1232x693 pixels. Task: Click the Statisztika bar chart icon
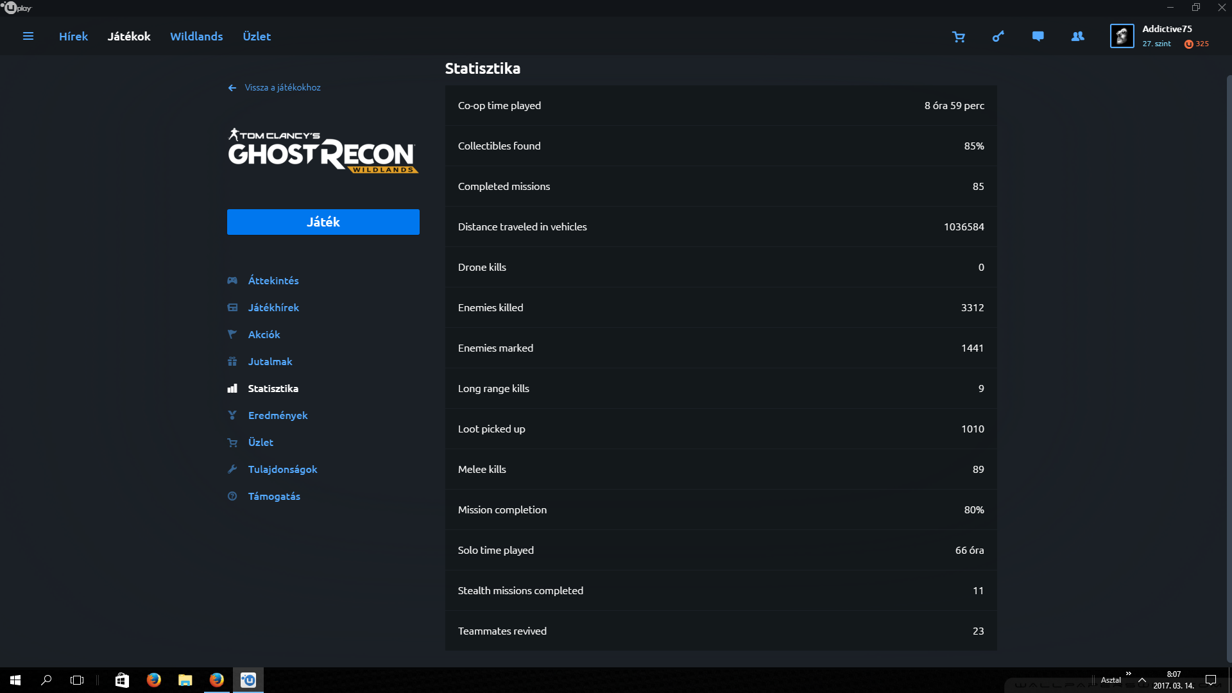pyautogui.click(x=232, y=388)
